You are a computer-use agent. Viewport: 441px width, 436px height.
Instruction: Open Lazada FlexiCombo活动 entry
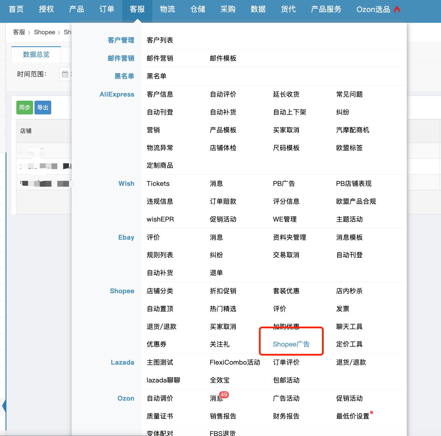(x=235, y=362)
